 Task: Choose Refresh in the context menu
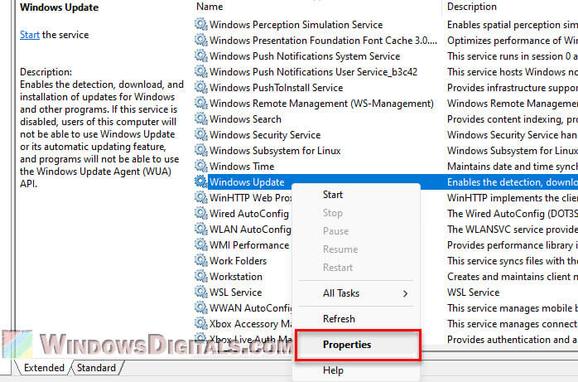[x=339, y=318]
